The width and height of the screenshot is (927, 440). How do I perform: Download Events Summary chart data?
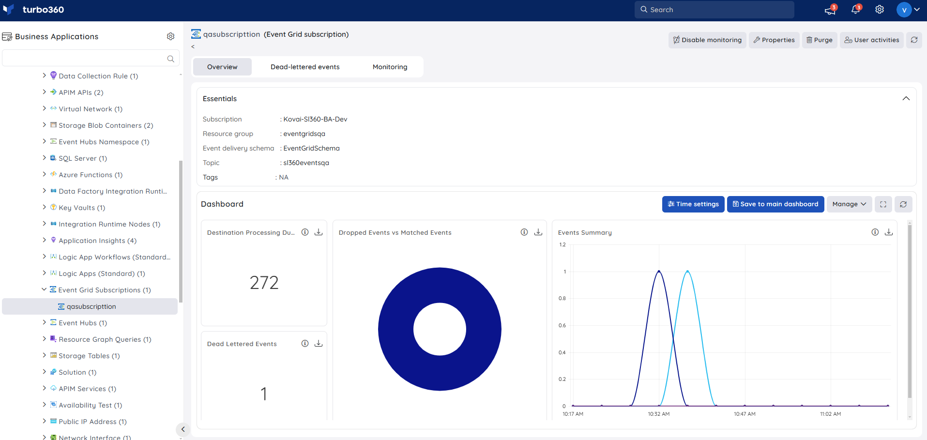coord(889,232)
